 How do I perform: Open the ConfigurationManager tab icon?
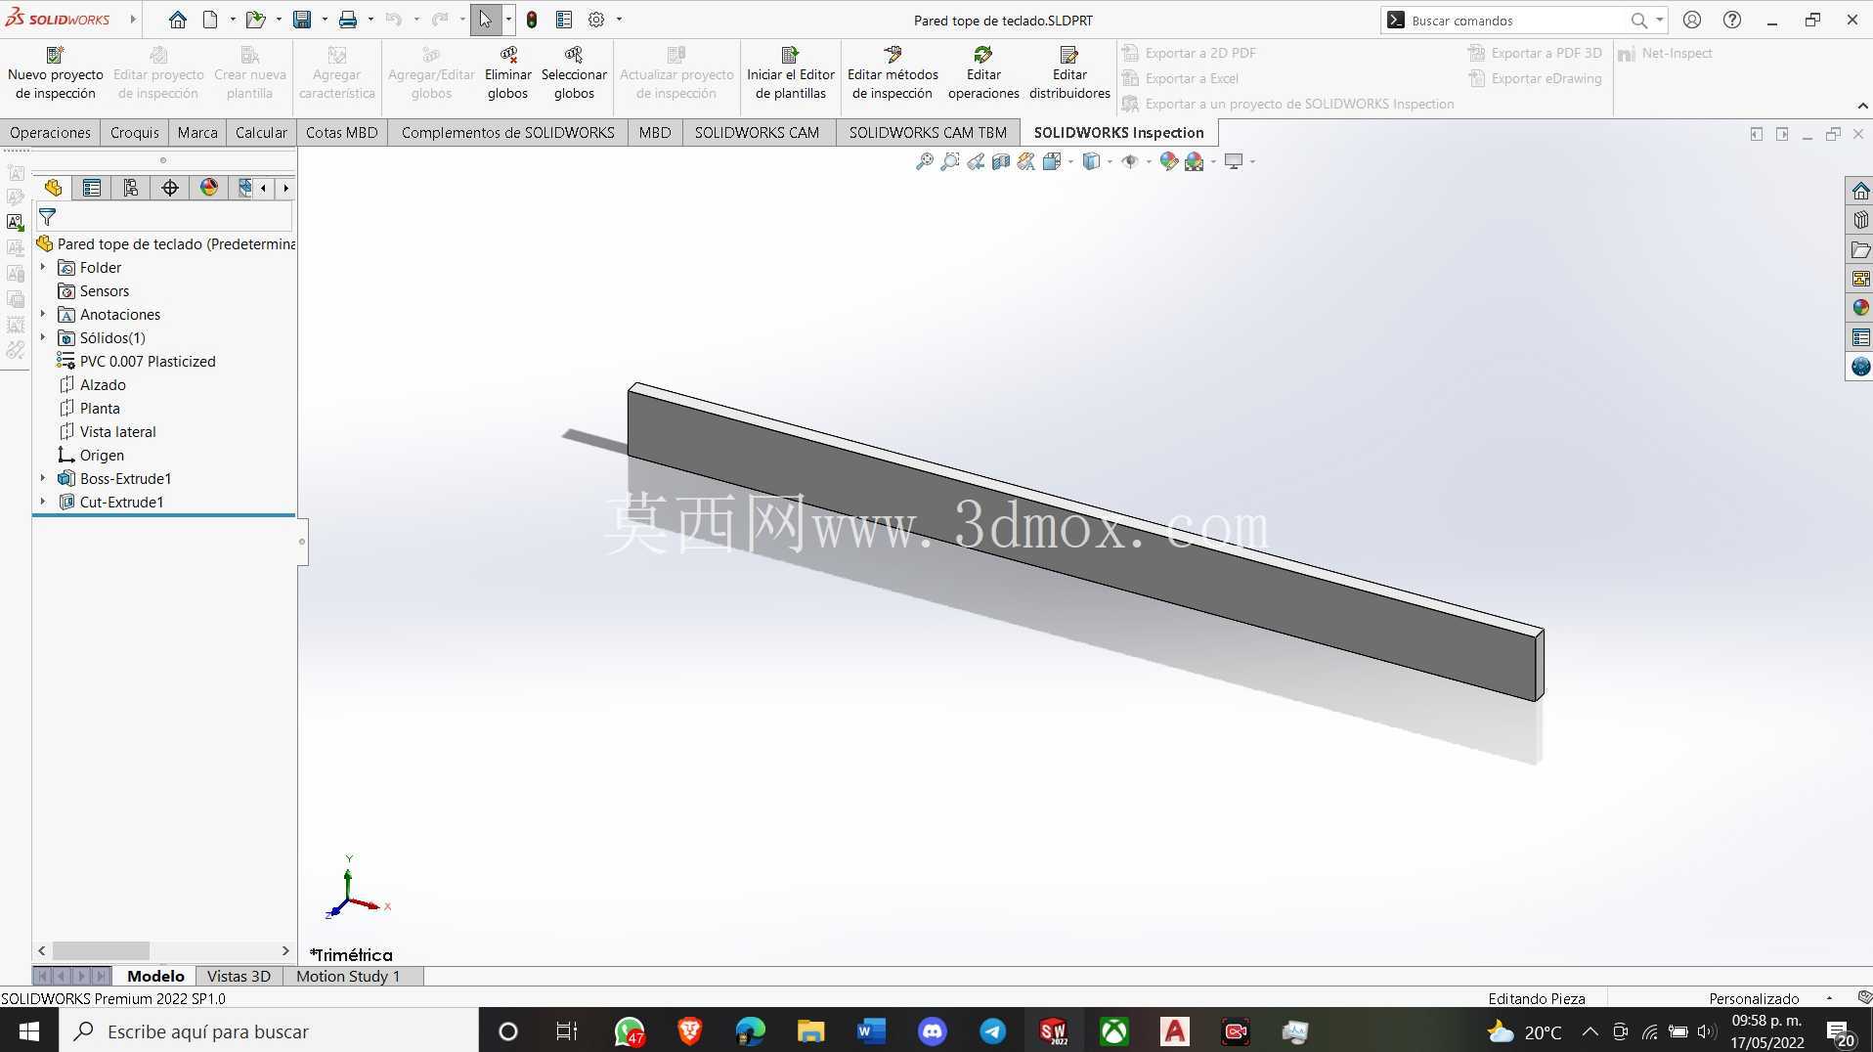[131, 188]
